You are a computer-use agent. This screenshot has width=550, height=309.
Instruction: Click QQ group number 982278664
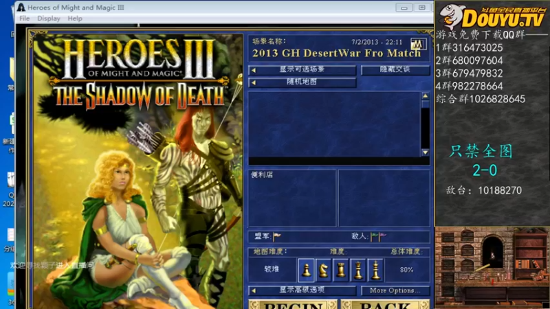tap(478, 87)
